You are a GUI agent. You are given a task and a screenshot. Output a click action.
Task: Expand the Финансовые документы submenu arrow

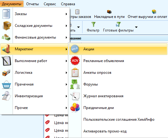(x=66, y=37)
